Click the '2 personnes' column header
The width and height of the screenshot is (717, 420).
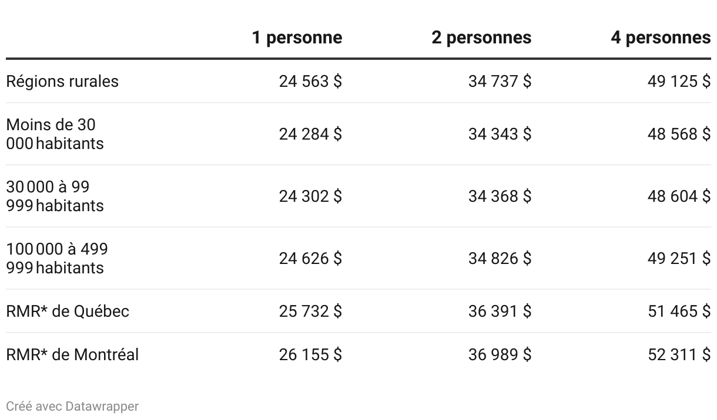pyautogui.click(x=481, y=38)
